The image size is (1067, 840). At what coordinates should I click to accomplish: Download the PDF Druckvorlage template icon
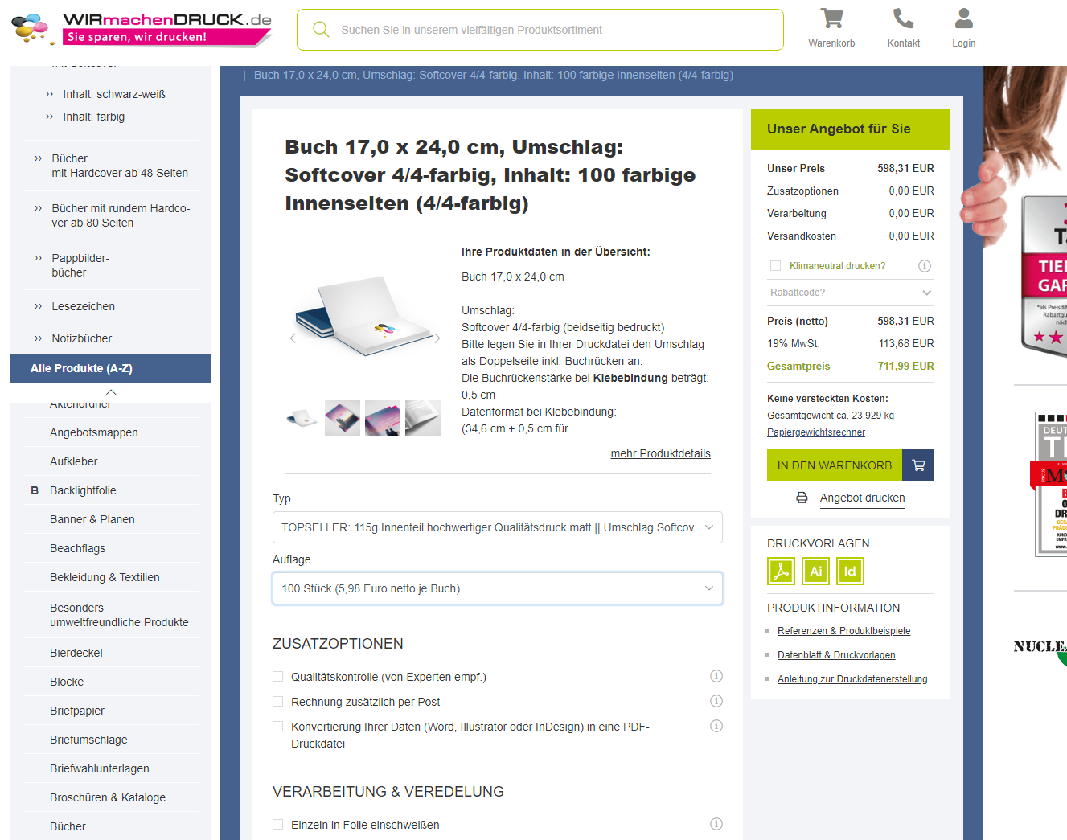pos(780,571)
